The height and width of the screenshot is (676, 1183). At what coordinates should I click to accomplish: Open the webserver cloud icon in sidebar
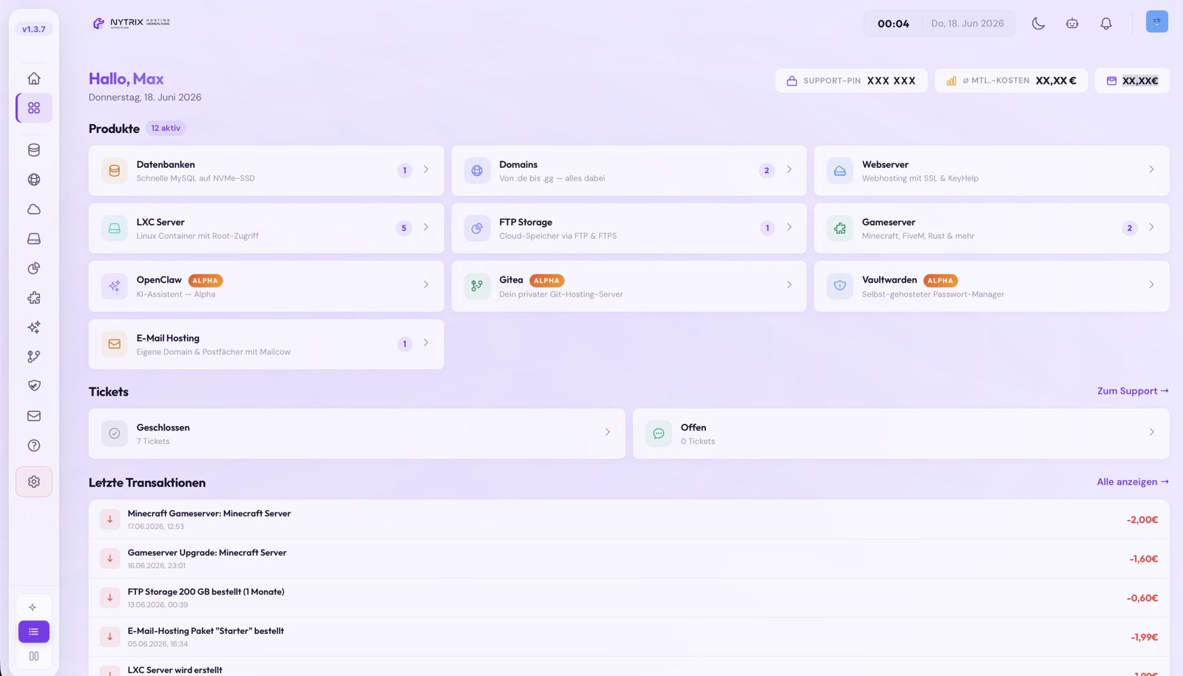coord(34,209)
